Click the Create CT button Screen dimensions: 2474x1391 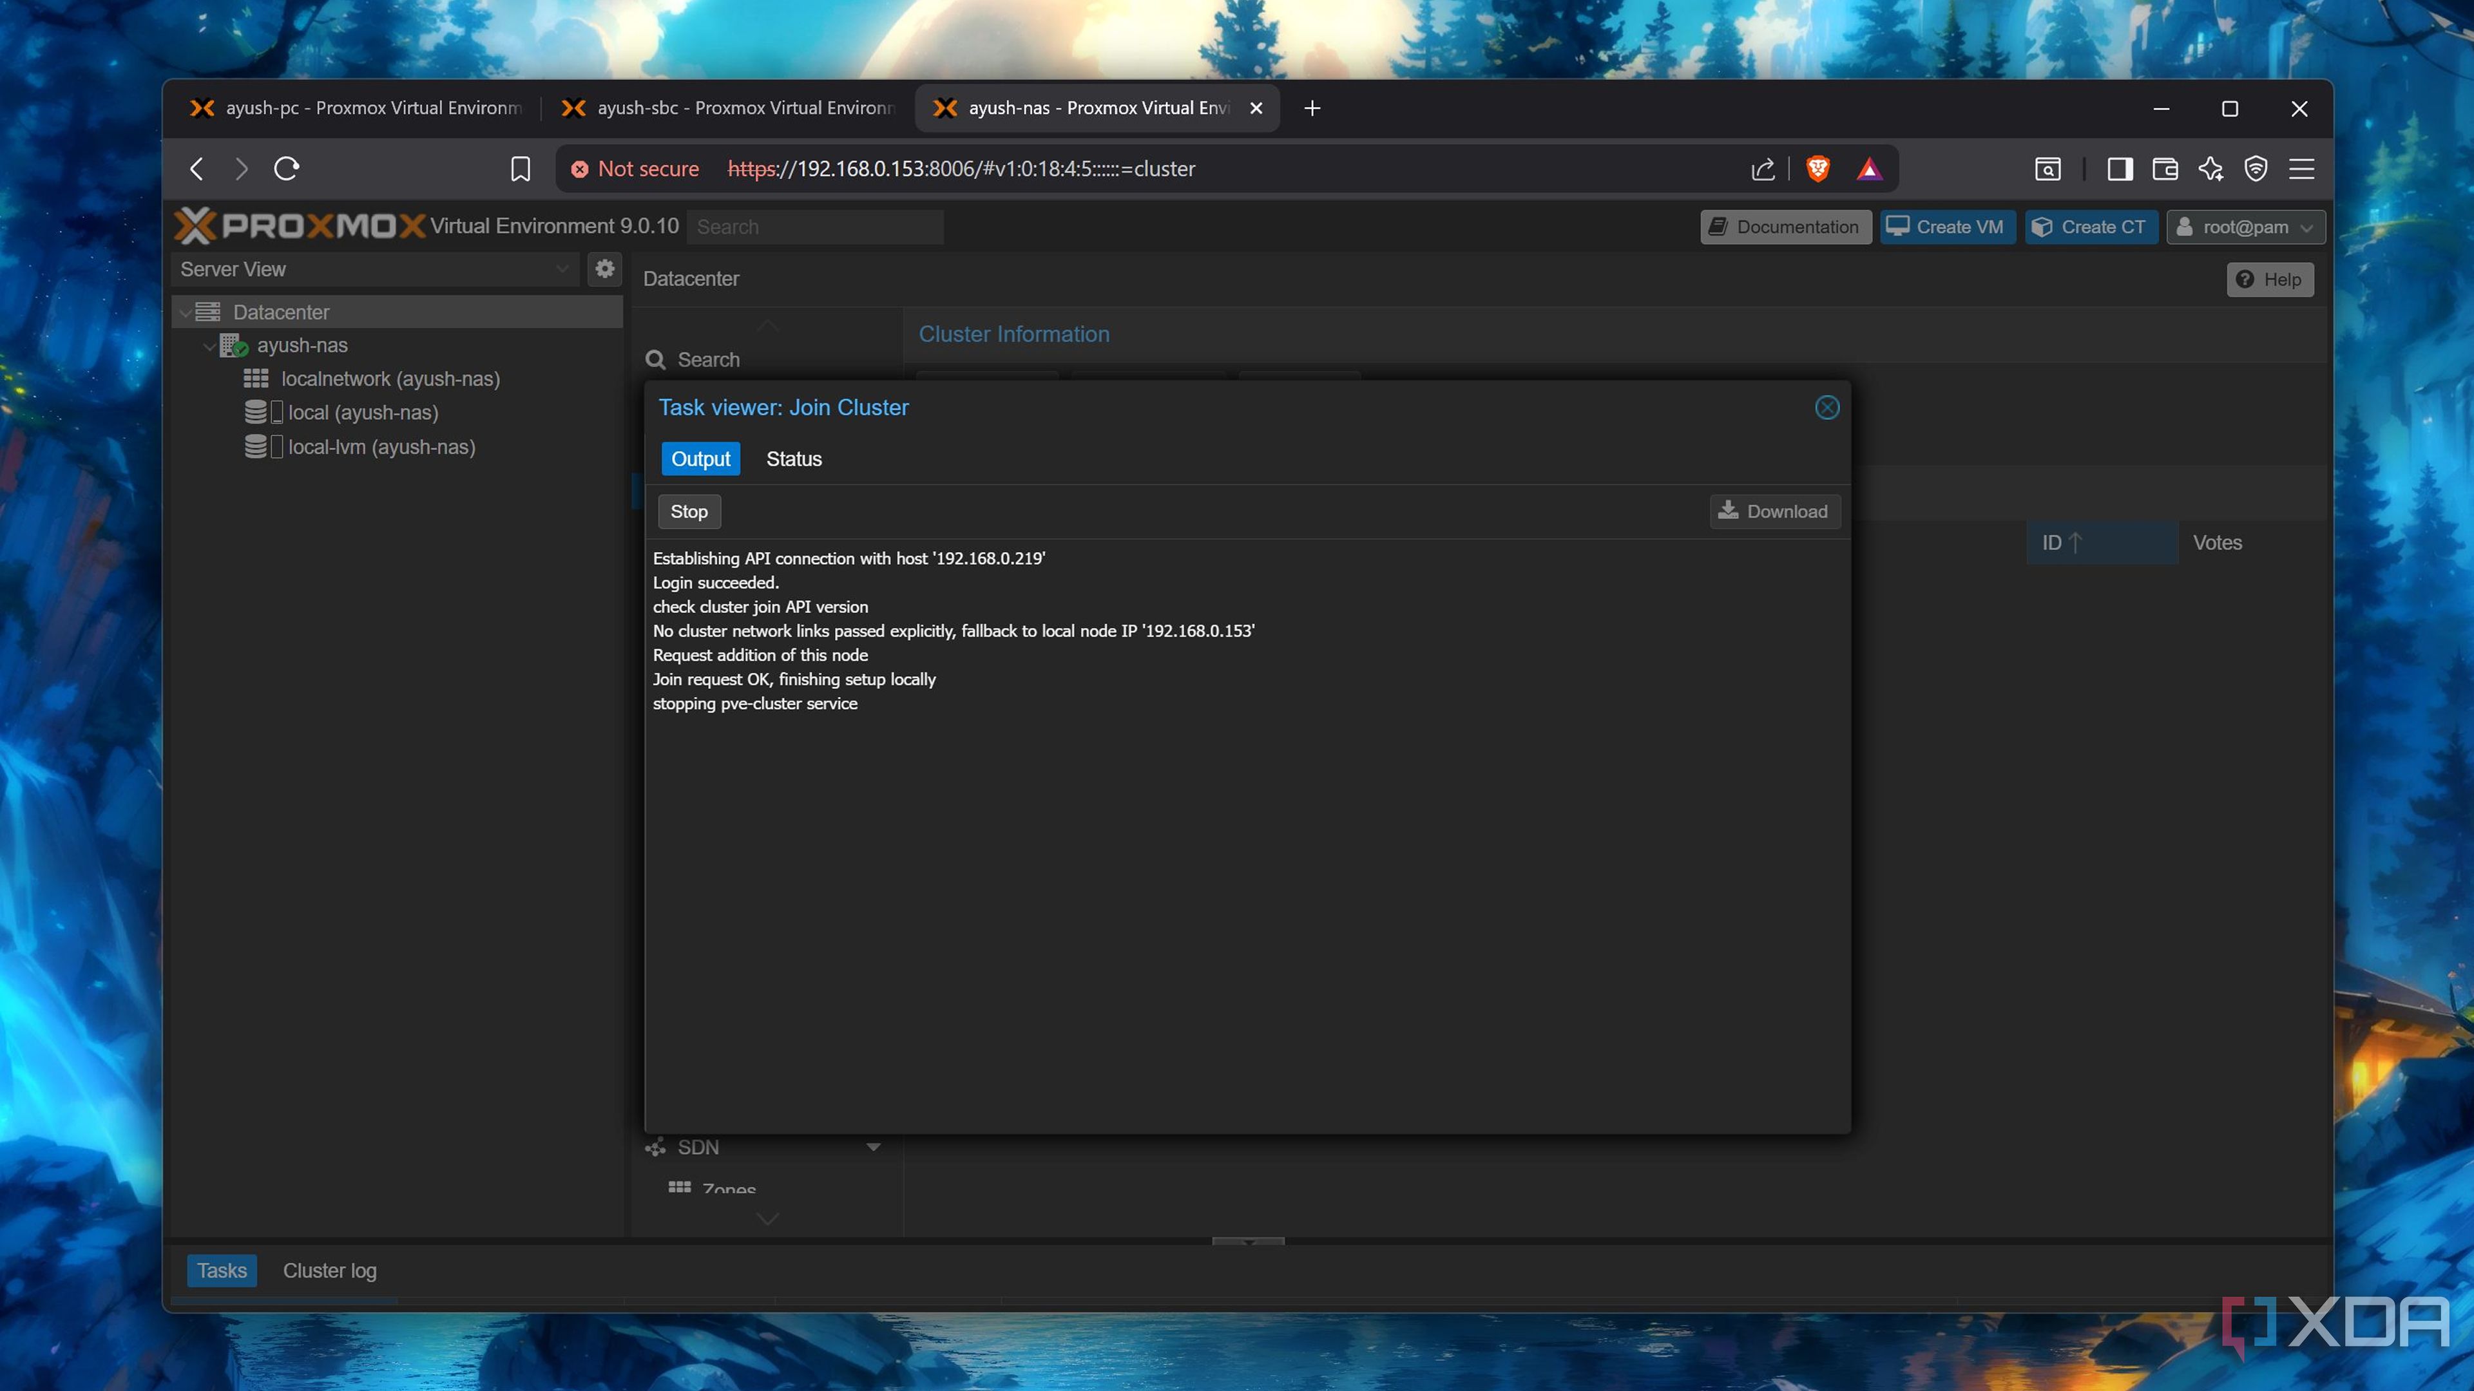tap(2091, 227)
